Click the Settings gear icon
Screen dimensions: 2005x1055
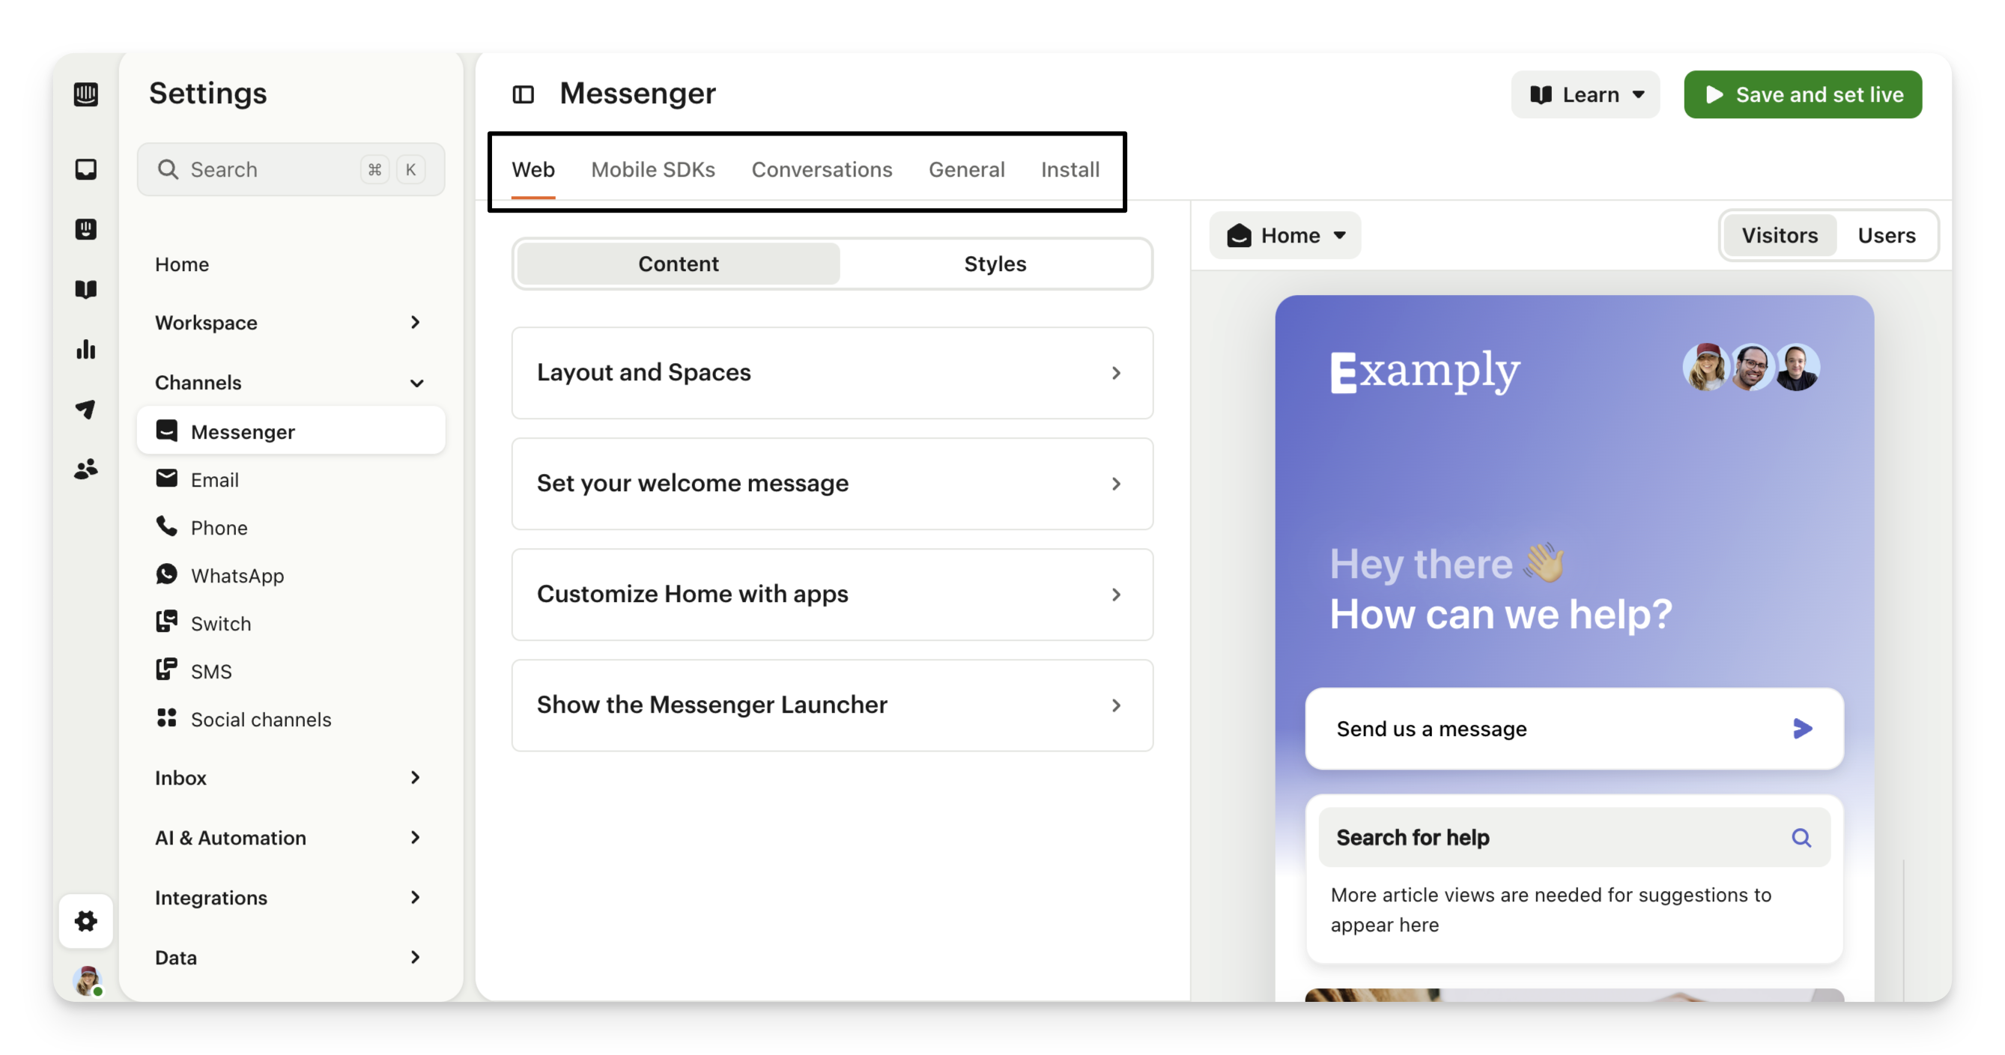(x=85, y=921)
